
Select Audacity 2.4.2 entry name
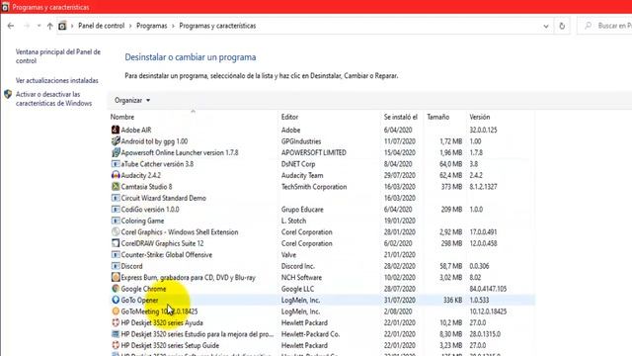pyautogui.click(x=140, y=175)
